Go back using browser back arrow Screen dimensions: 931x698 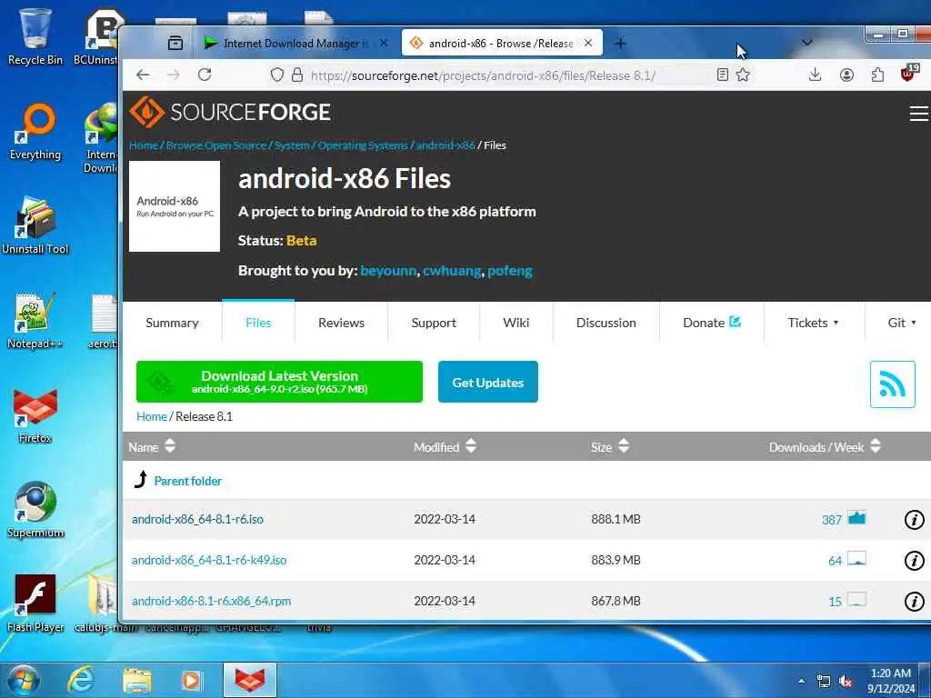click(x=143, y=75)
